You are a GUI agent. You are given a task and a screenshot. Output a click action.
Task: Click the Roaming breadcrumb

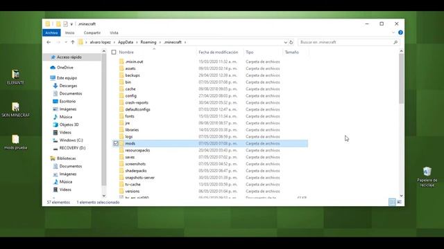148,42
